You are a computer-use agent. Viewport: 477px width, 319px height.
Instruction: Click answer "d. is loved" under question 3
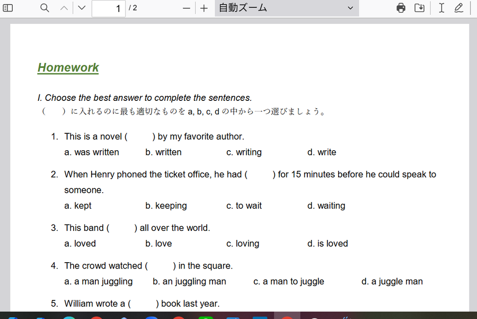[328, 244]
